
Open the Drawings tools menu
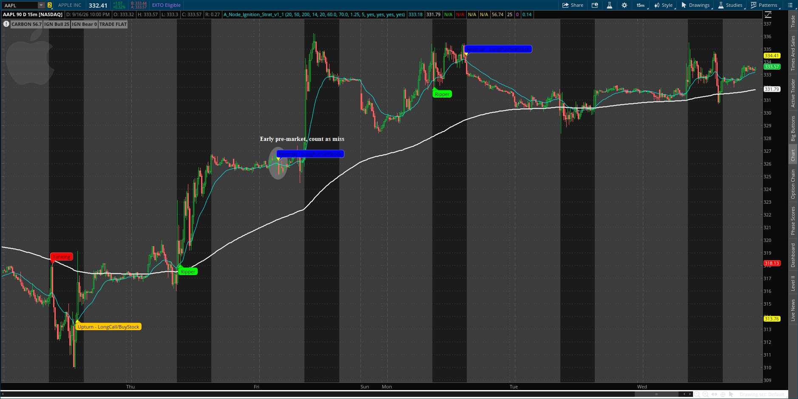pyautogui.click(x=696, y=5)
